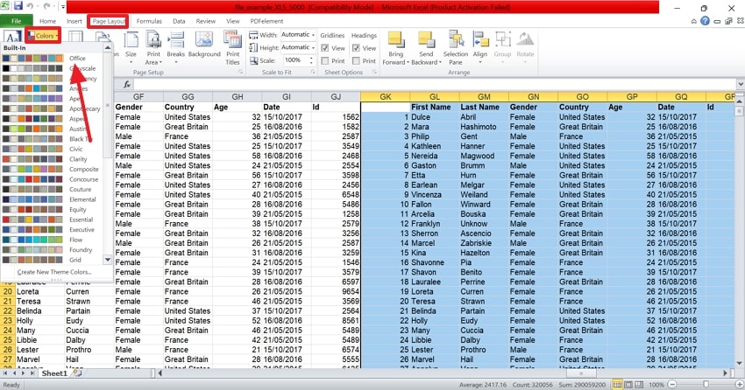Click in the formula bar input field

pyautogui.click(x=434, y=84)
